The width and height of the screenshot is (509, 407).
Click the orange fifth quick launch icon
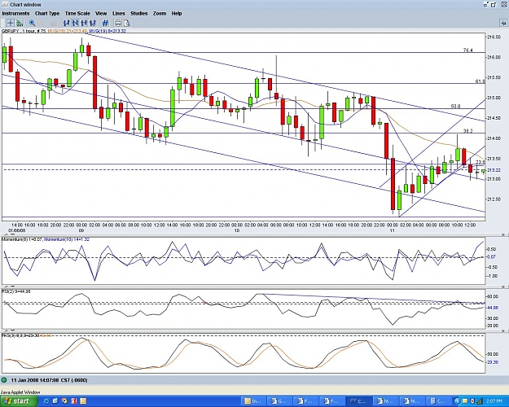[x=83, y=401]
